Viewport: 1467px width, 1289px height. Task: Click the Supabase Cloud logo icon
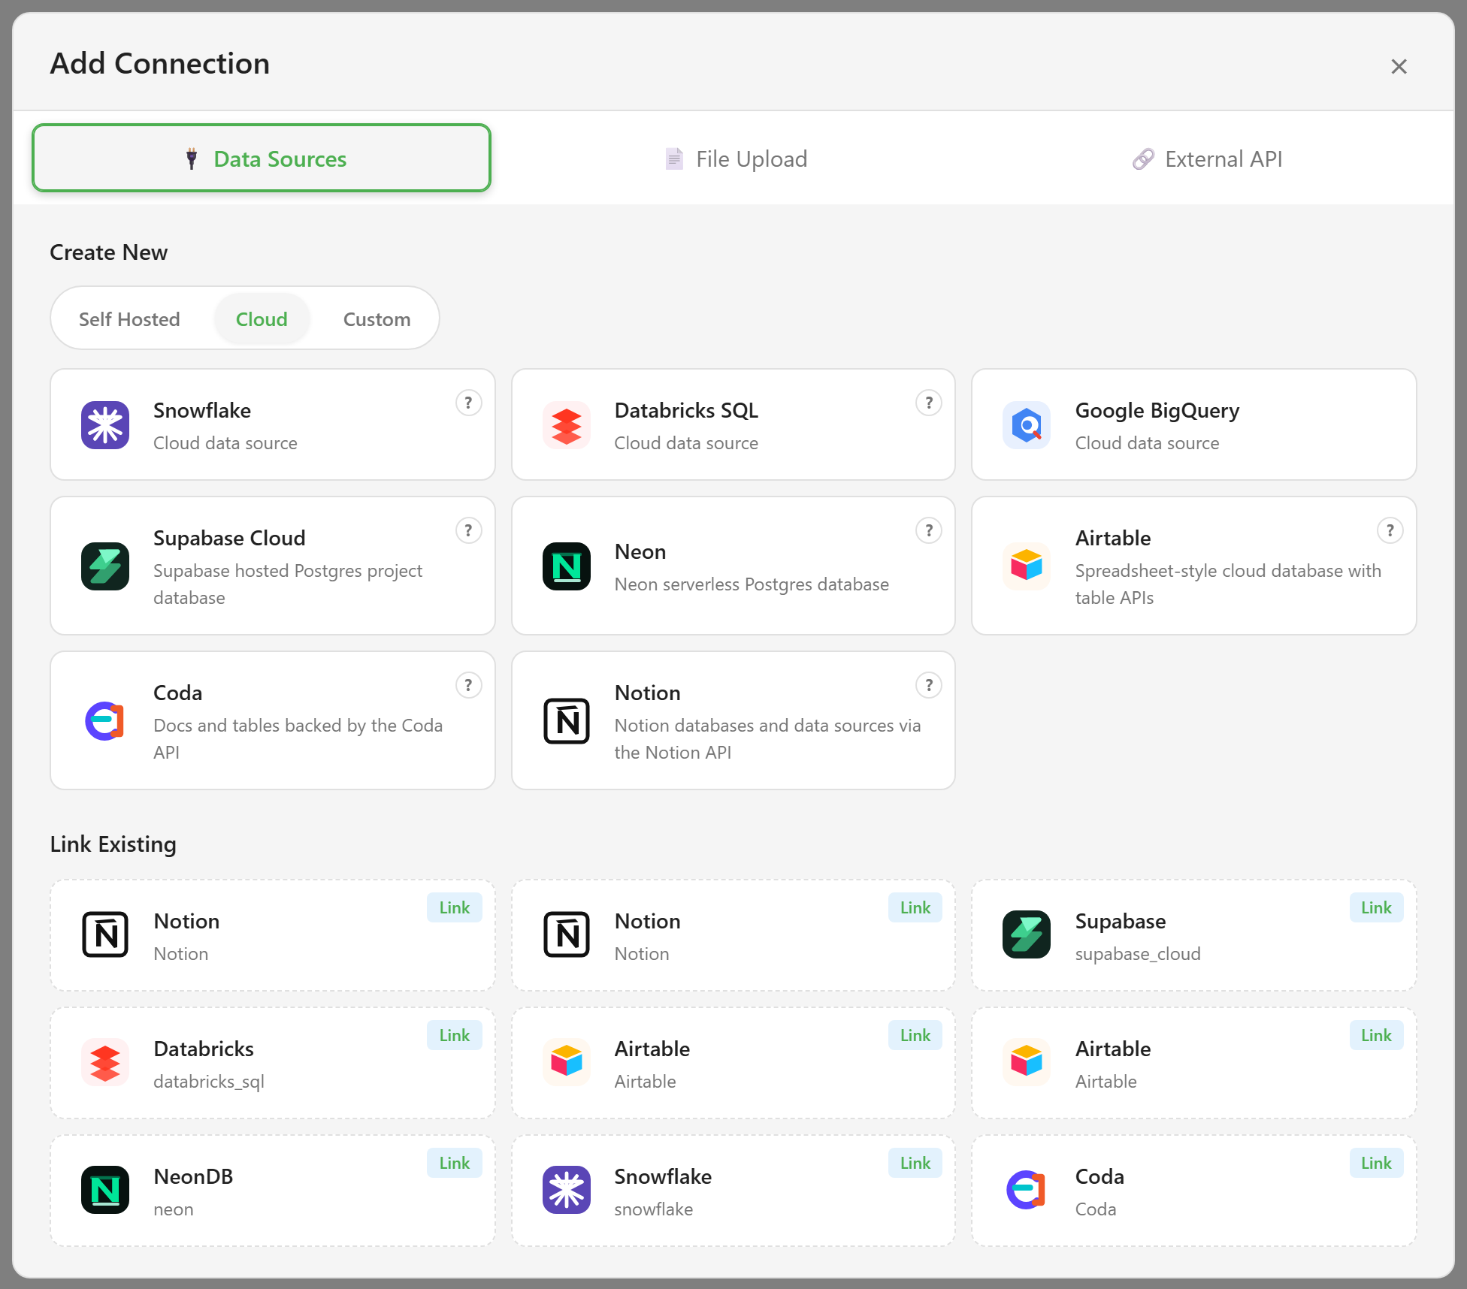(x=105, y=566)
